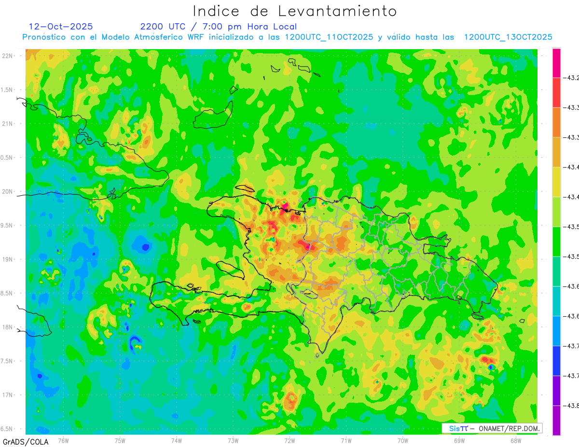Pick the lime yellow-green swatch on the scale
The image size is (579, 447).
tap(556, 212)
